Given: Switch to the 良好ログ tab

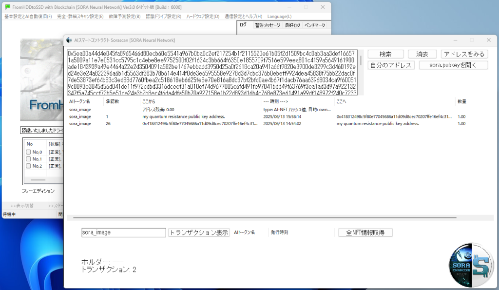Looking at the screenshot, I should [x=292, y=25].
